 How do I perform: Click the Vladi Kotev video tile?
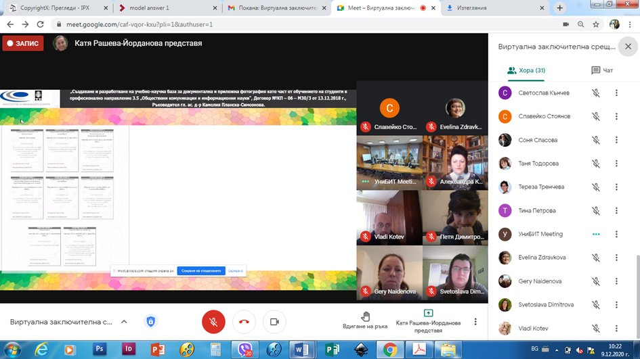pyautogui.click(x=389, y=217)
